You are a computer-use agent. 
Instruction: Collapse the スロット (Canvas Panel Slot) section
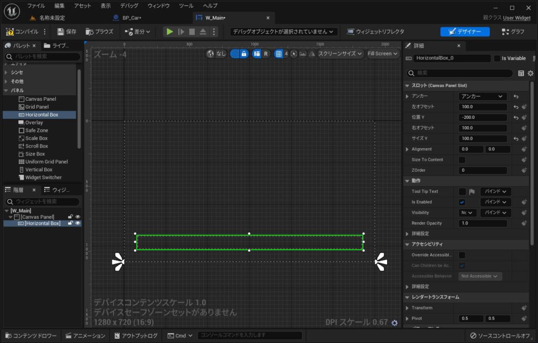(407, 86)
